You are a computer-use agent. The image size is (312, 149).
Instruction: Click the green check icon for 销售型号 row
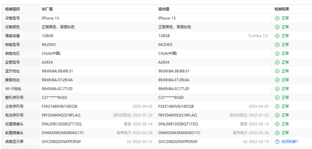click(x=277, y=45)
